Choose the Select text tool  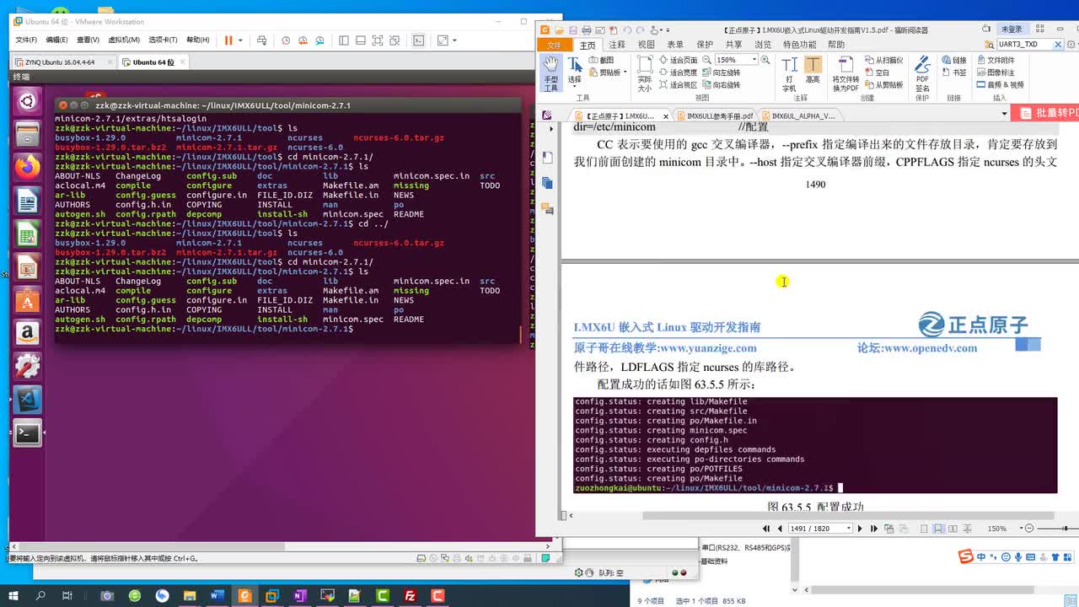(574, 71)
